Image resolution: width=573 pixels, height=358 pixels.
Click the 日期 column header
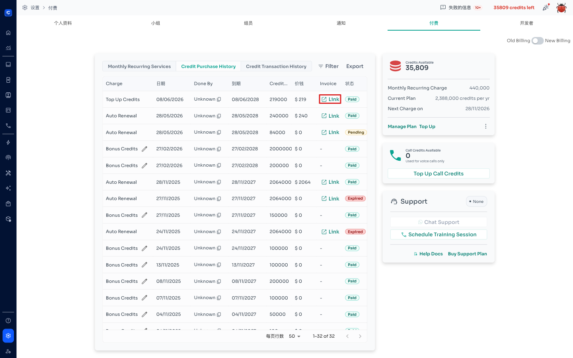161,84
